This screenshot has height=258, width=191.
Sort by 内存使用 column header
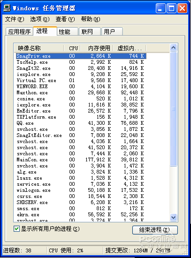[x=97, y=48]
